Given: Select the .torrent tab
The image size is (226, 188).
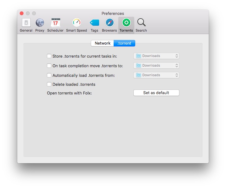Looking at the screenshot, I should (x=124, y=43).
